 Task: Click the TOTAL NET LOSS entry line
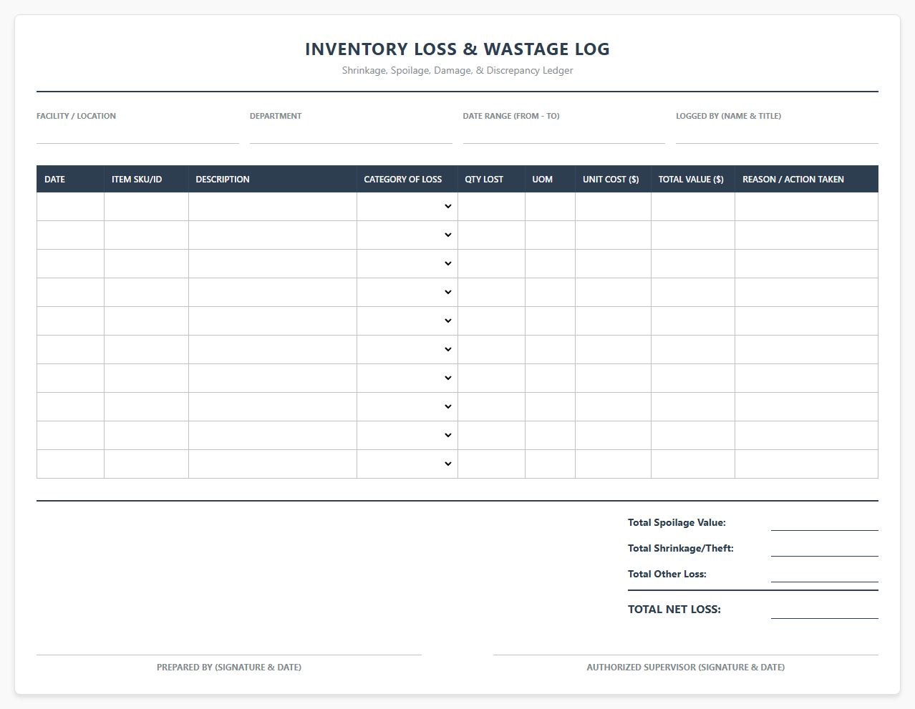pyautogui.click(x=825, y=610)
